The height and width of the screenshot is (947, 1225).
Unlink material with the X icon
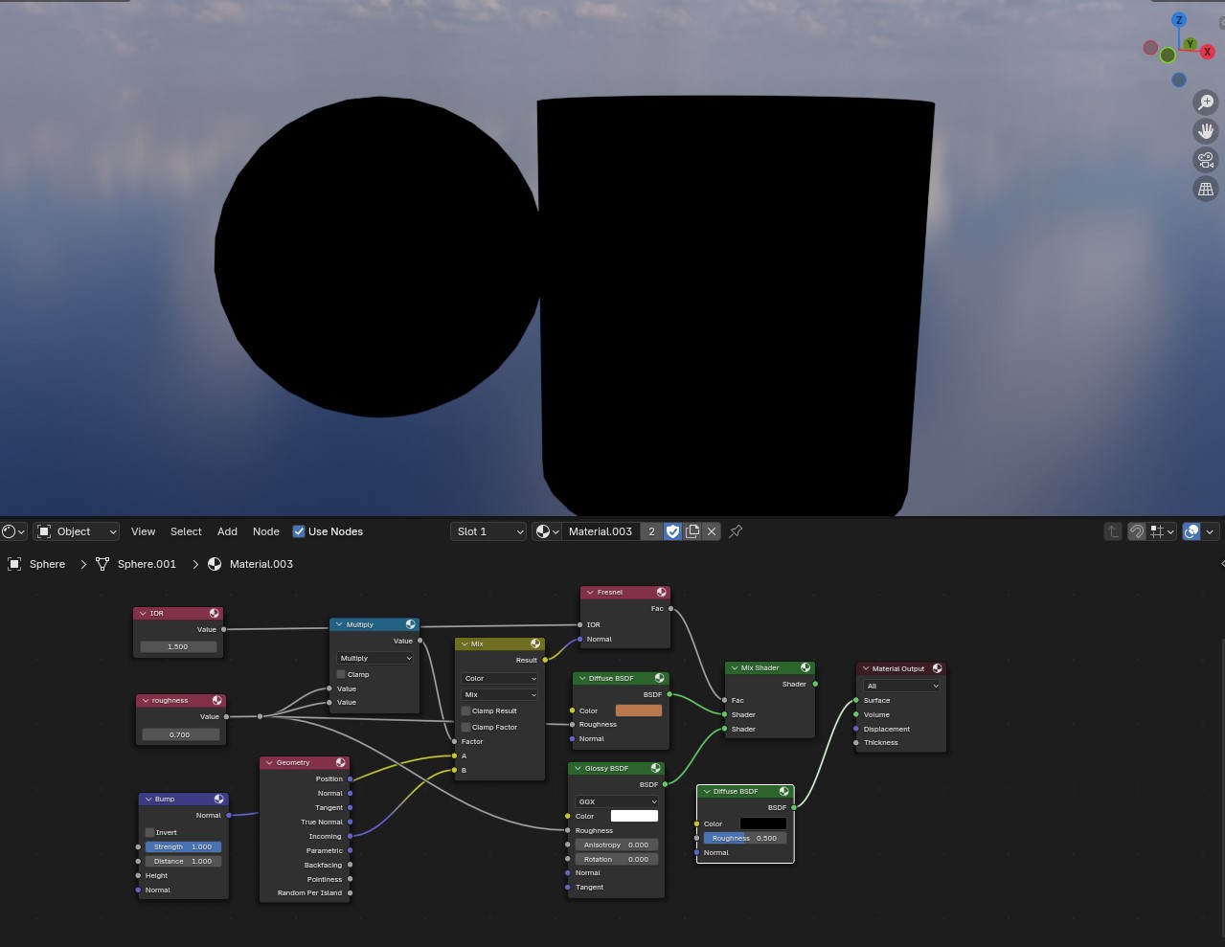pos(712,531)
